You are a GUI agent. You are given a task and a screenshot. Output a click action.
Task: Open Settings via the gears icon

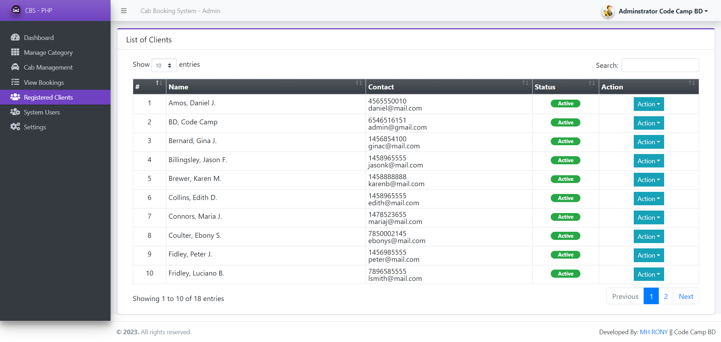point(15,126)
